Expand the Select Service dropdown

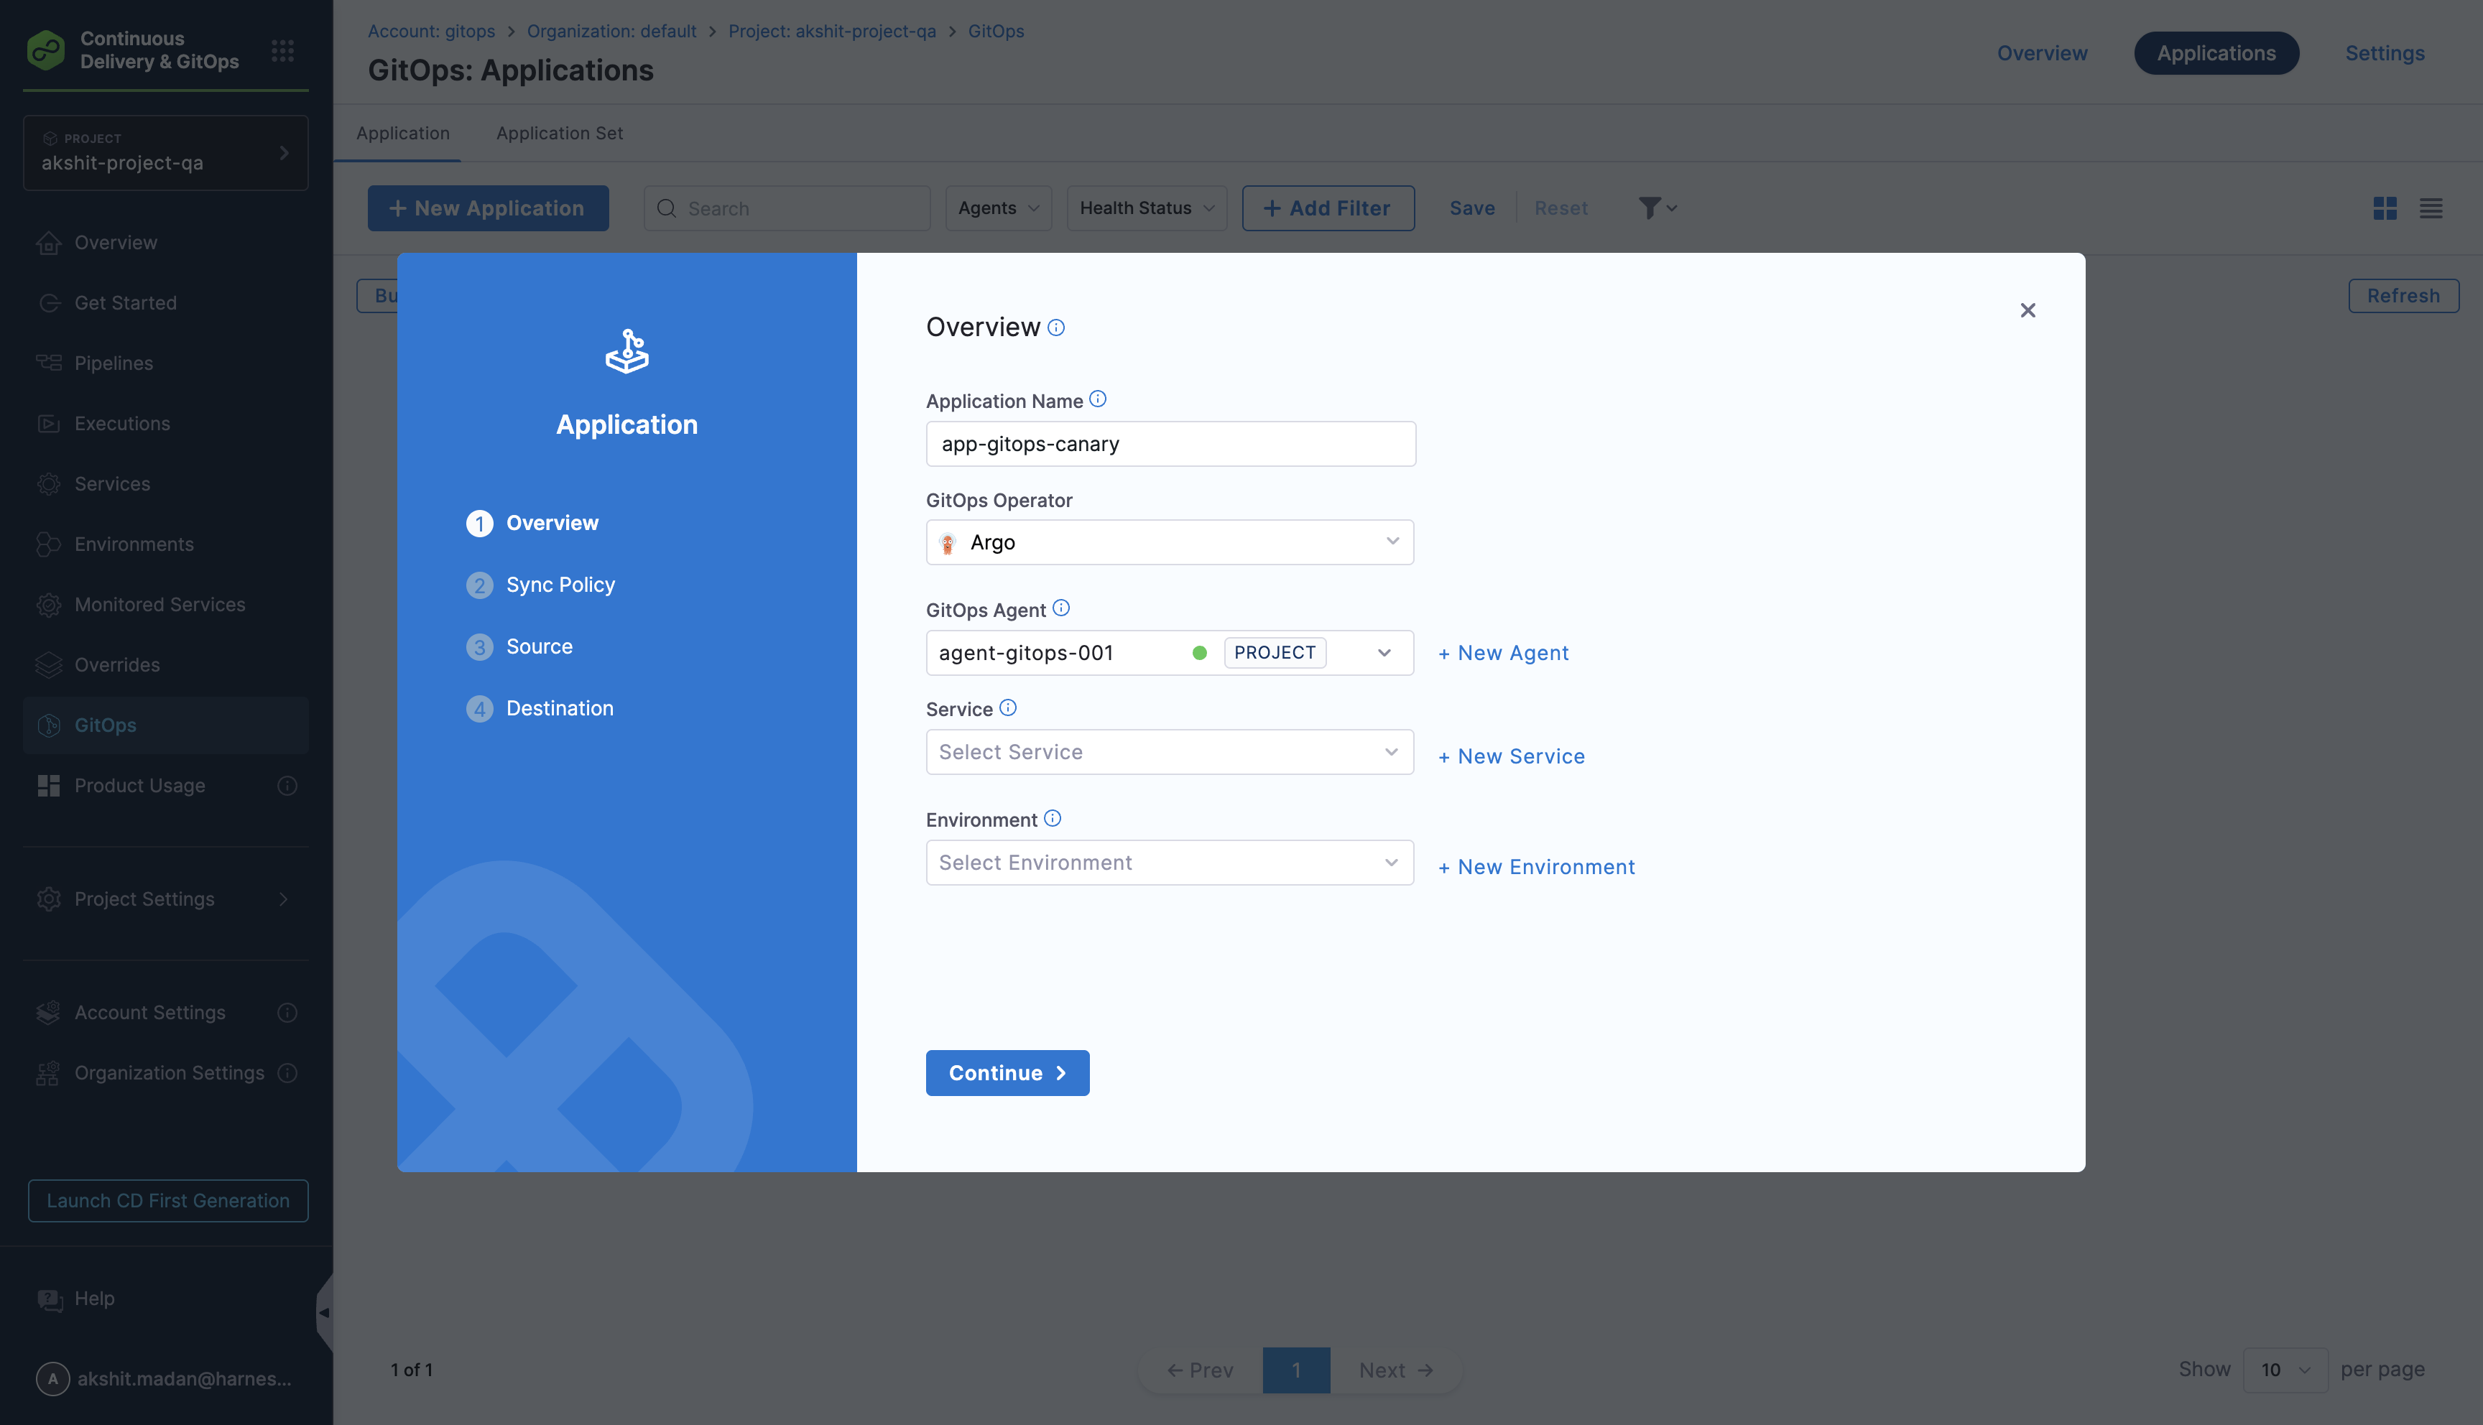pyautogui.click(x=1170, y=752)
